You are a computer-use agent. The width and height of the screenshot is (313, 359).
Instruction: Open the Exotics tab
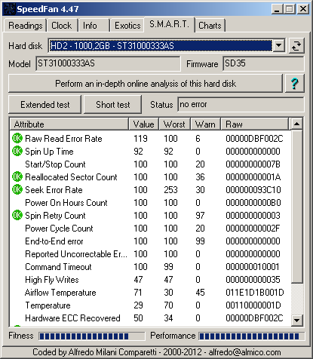[127, 26]
